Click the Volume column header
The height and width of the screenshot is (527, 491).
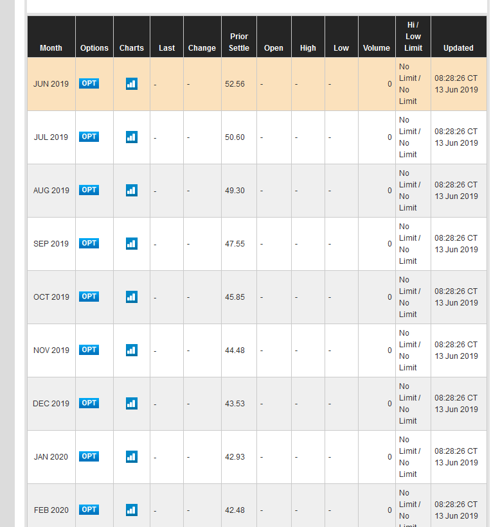coord(376,48)
